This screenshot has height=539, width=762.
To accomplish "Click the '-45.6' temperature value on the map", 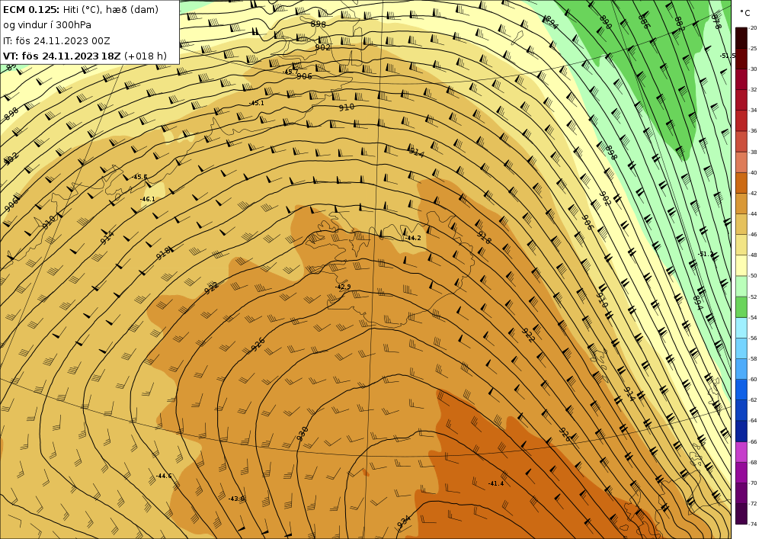I will tap(139, 177).
